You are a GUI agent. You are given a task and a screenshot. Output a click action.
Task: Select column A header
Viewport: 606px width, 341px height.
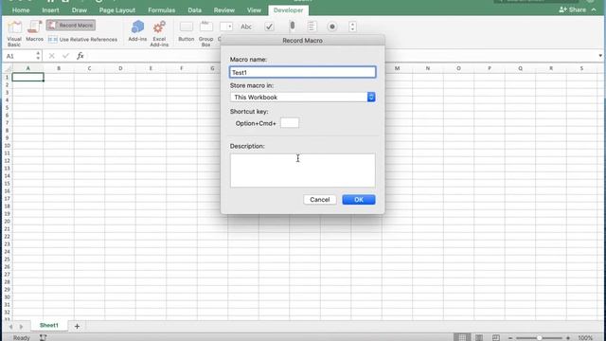27,68
